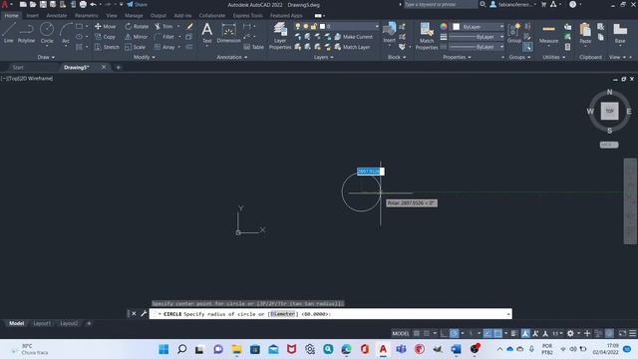Click the Diameter option in command line
The width and height of the screenshot is (638, 359).
coord(283,314)
